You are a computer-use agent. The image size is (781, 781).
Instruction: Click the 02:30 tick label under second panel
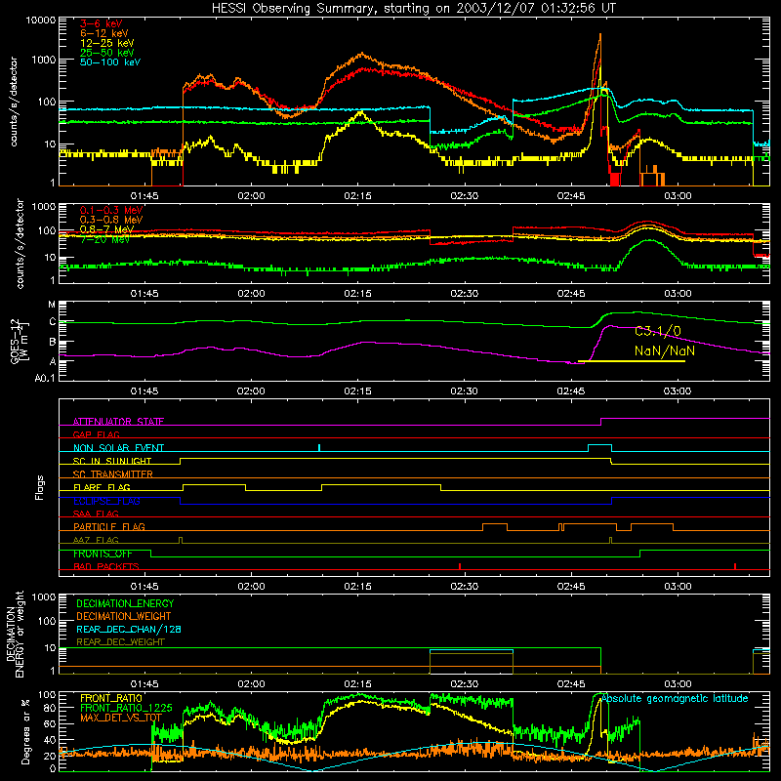[465, 294]
